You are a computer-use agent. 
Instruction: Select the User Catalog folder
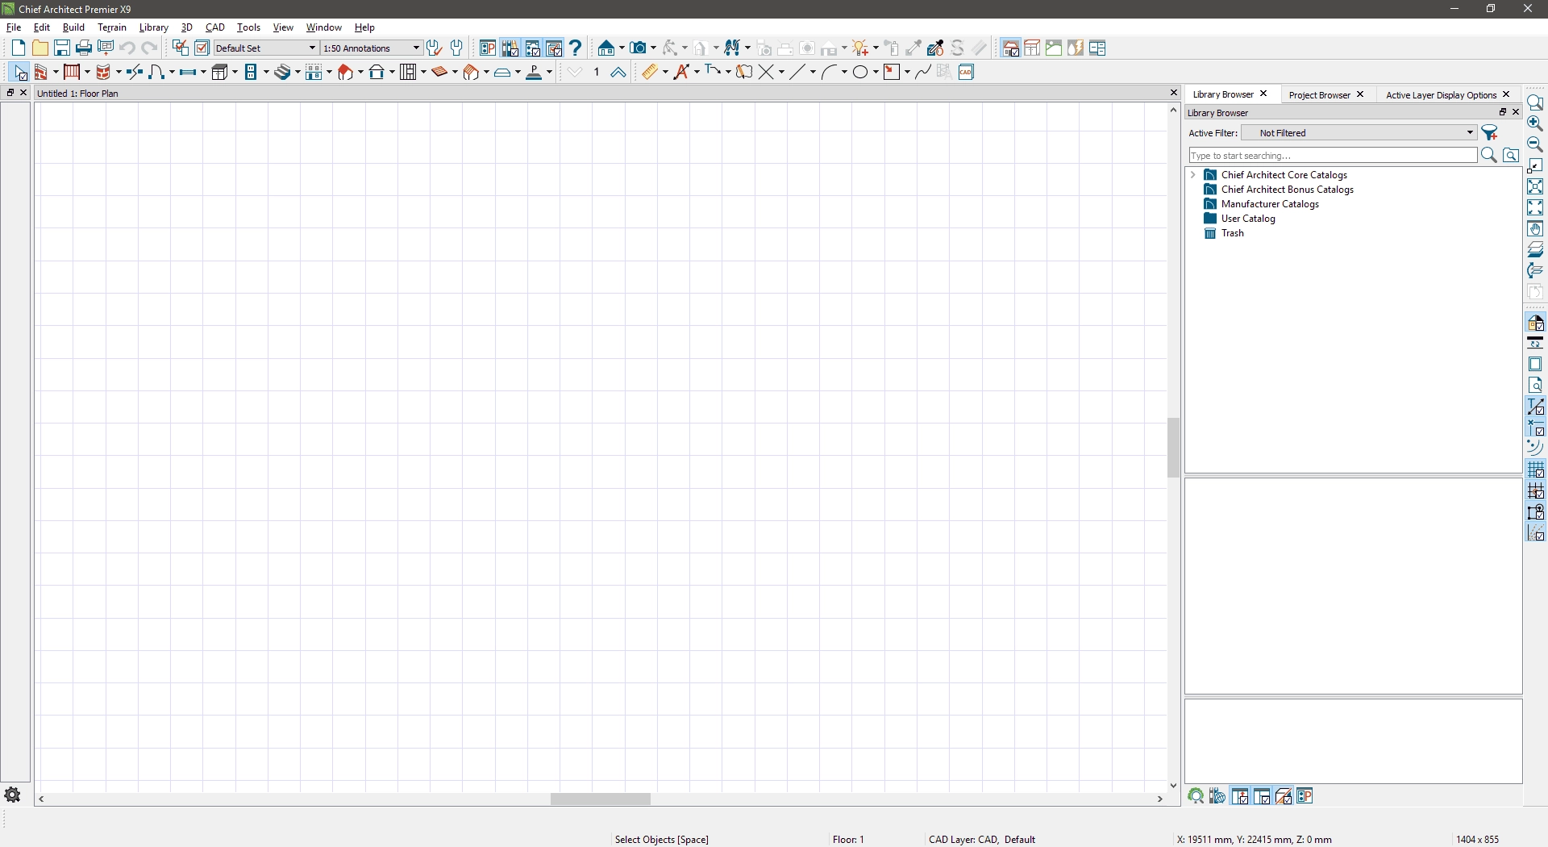tap(1248, 219)
